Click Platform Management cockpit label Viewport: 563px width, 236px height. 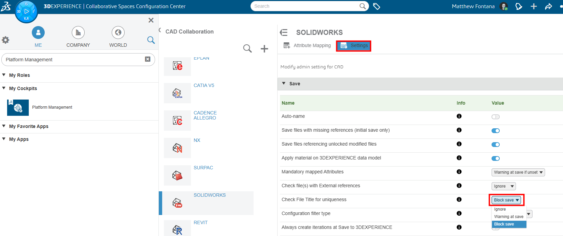click(x=52, y=107)
